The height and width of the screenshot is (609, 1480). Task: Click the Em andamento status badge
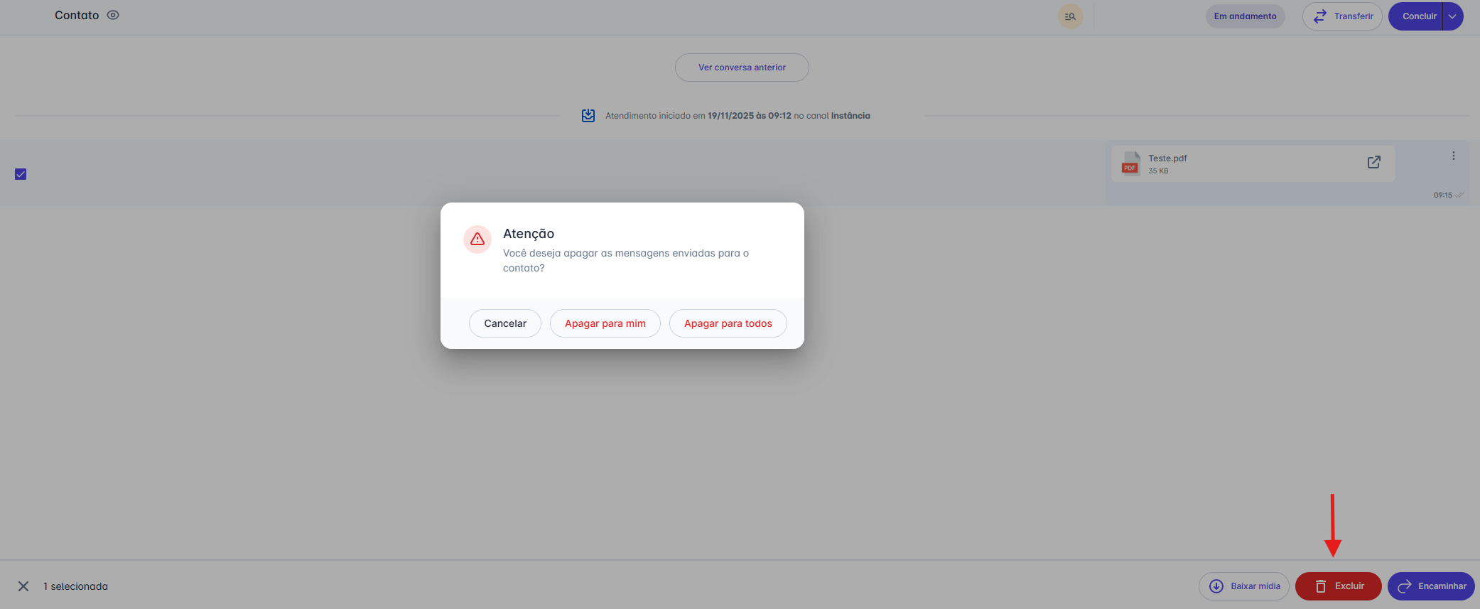[x=1245, y=16]
